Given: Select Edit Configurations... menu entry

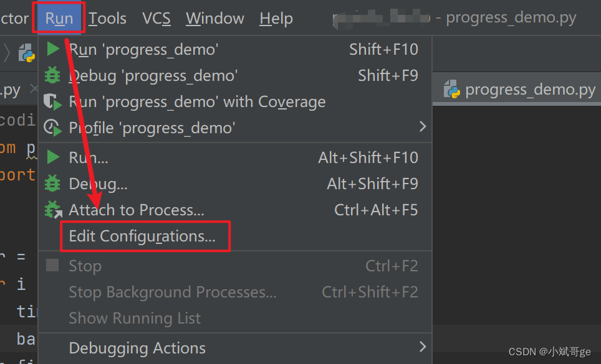Looking at the screenshot, I should [142, 236].
